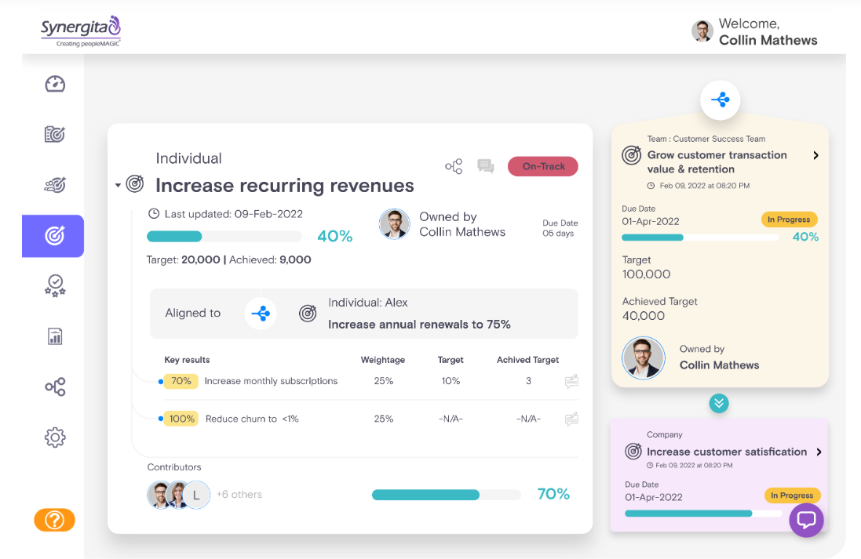The height and width of the screenshot is (559, 861).
Task: Open the purple chat bubble widget
Action: [806, 520]
